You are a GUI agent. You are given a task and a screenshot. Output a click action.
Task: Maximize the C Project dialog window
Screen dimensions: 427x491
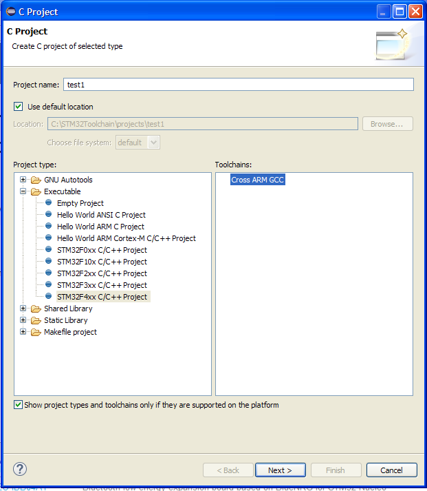click(399, 12)
